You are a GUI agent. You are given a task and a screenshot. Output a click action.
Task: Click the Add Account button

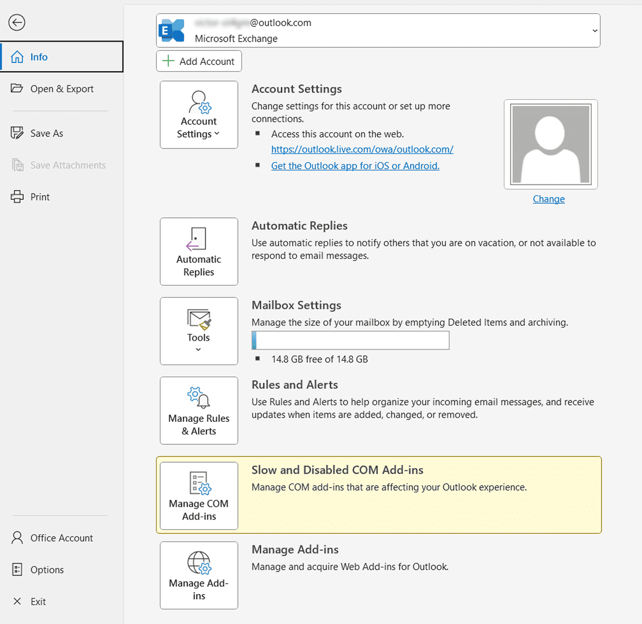click(198, 61)
